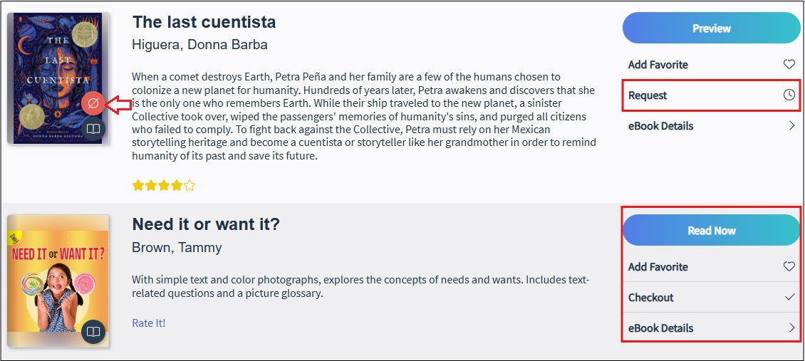Open Preview of The last cuentista
The height and width of the screenshot is (361, 805).
point(711,28)
